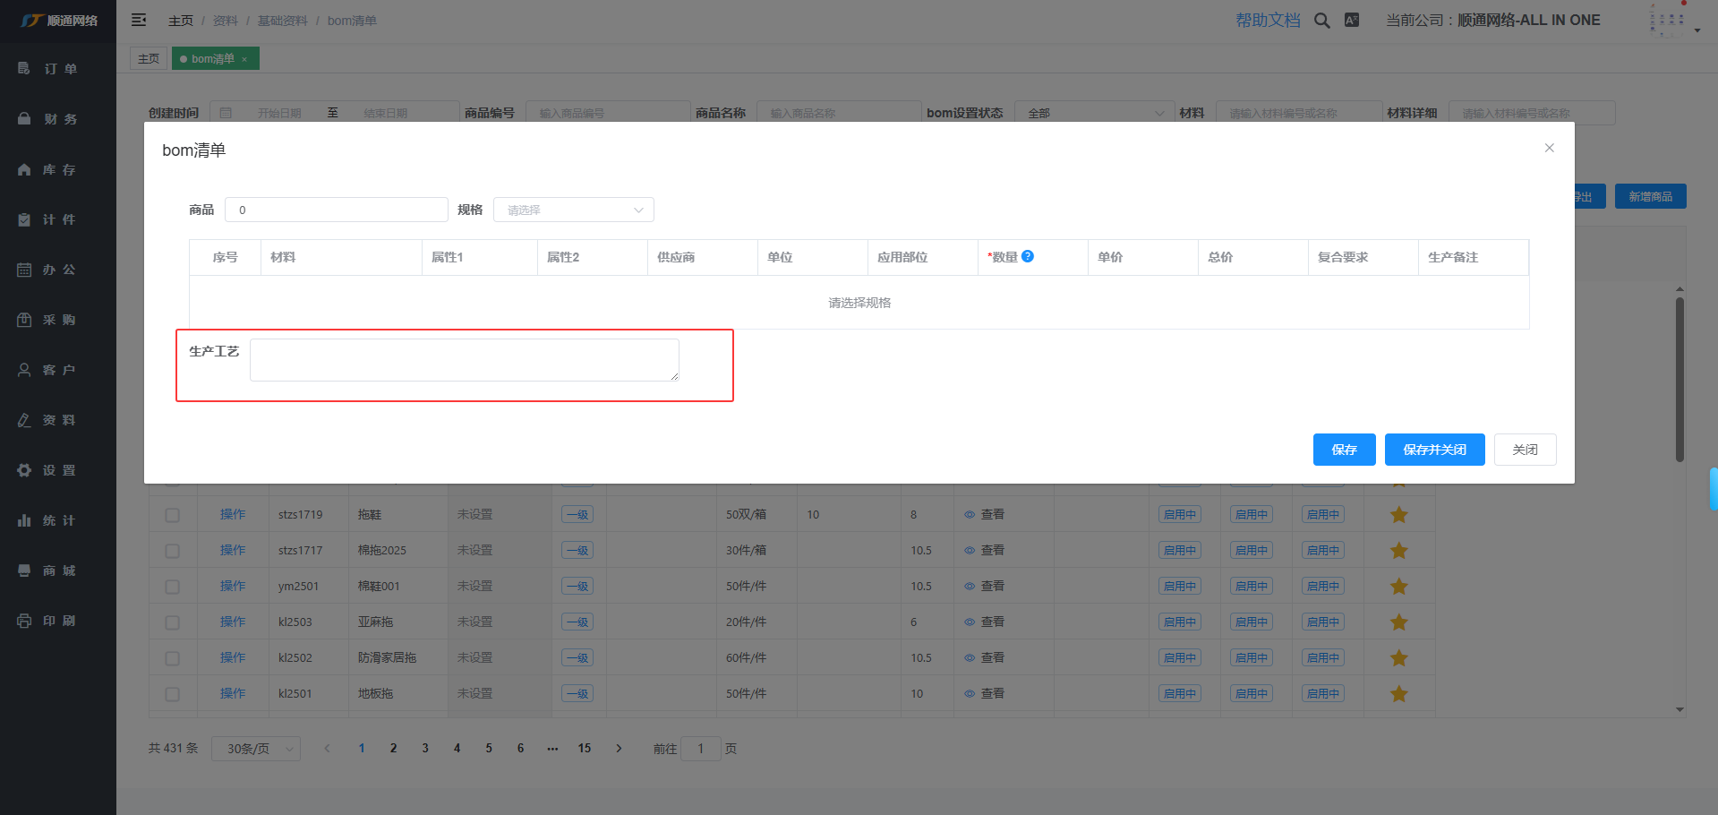Screen dimensions: 1718x815
Task: Close the bom清单 tab with its x
Action: click(x=244, y=59)
